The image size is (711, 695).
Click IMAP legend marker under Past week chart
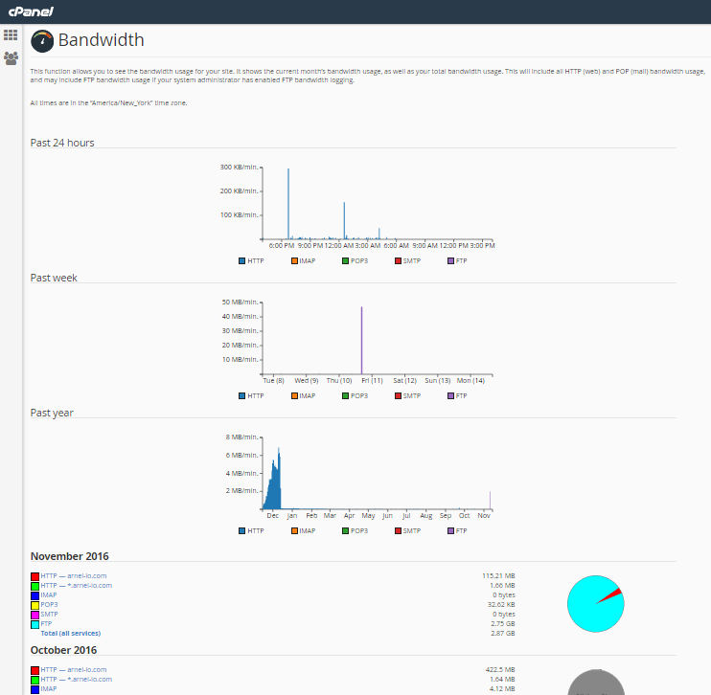click(294, 395)
